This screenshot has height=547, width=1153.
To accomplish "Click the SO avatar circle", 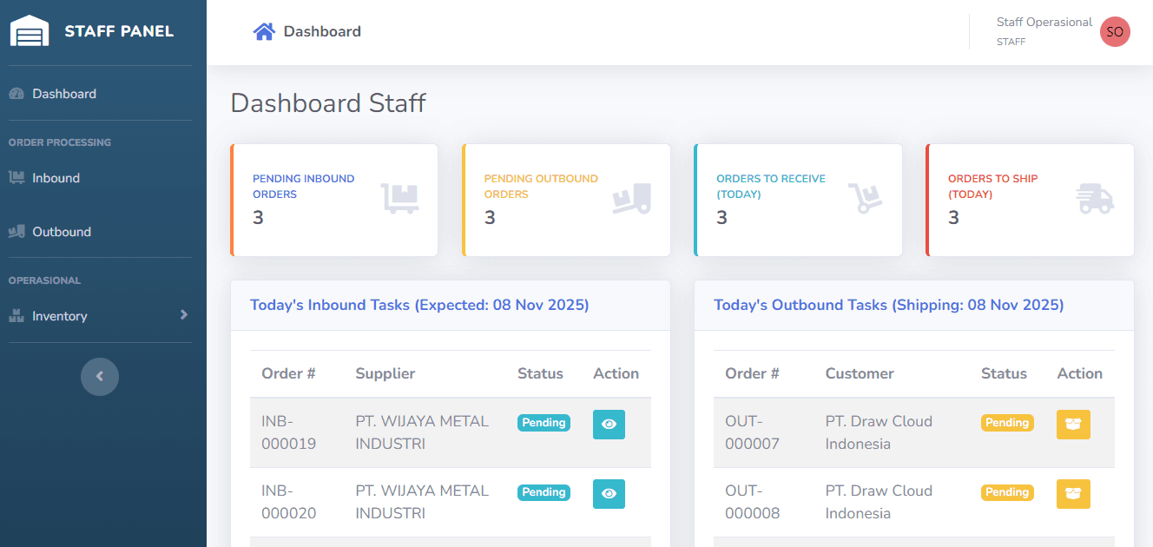I will (x=1115, y=31).
